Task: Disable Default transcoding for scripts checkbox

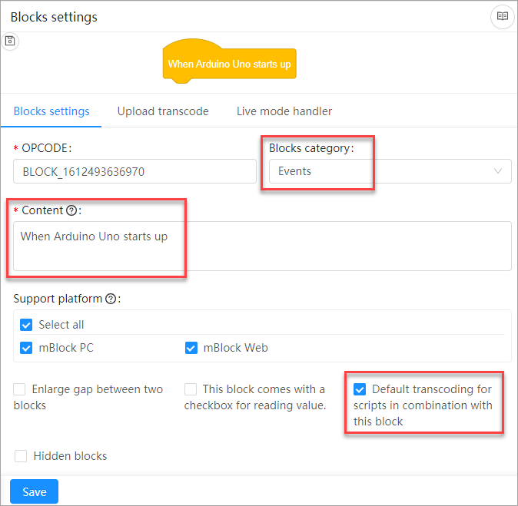Action: 360,389
